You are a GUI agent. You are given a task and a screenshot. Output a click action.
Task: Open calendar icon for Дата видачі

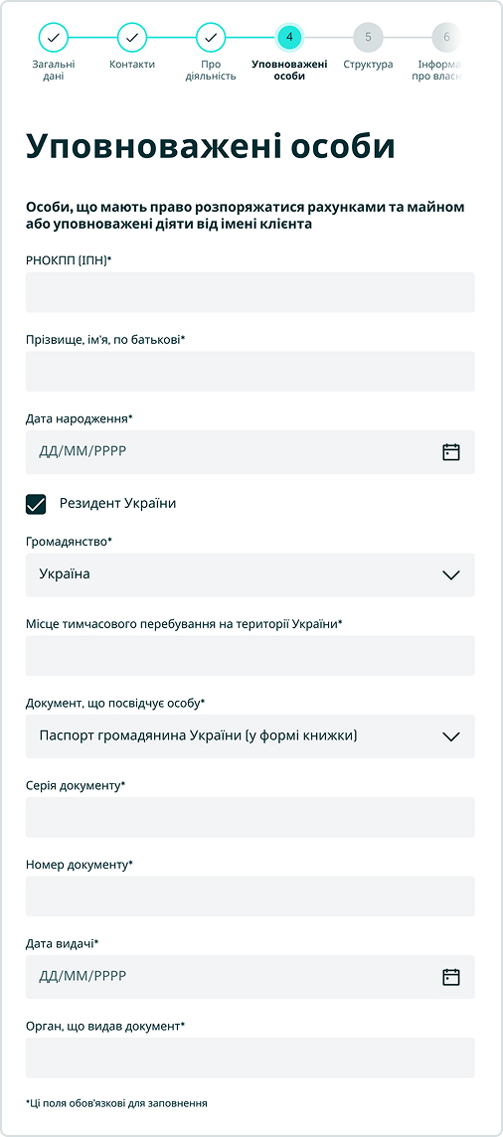[x=451, y=977]
